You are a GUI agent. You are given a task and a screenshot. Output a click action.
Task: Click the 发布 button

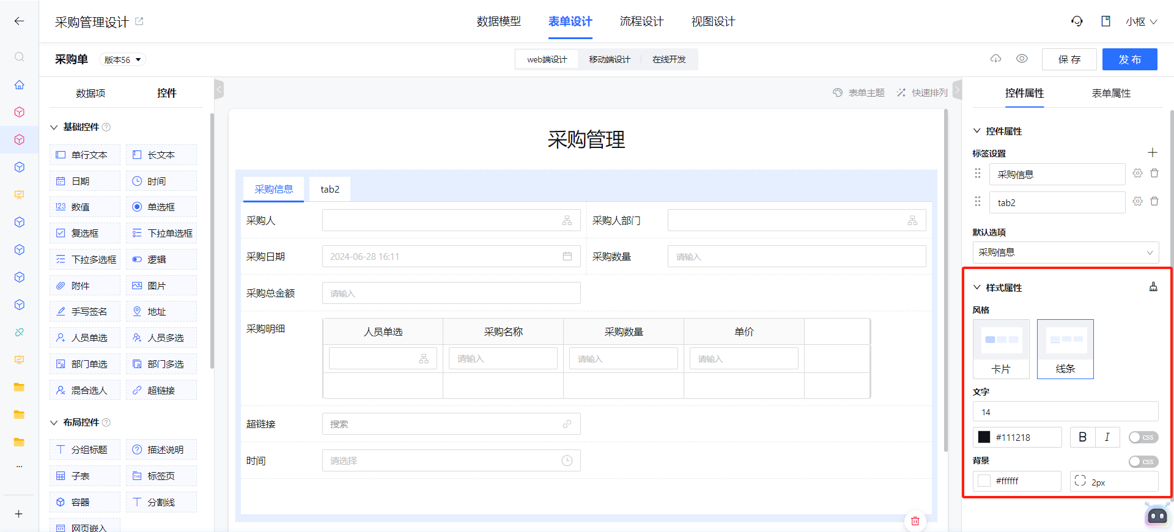1129,59
